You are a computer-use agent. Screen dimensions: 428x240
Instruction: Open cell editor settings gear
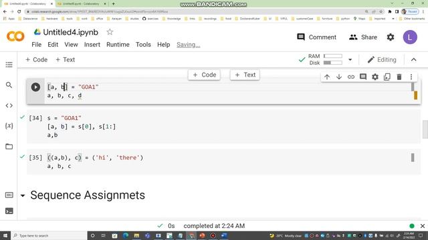click(375, 77)
